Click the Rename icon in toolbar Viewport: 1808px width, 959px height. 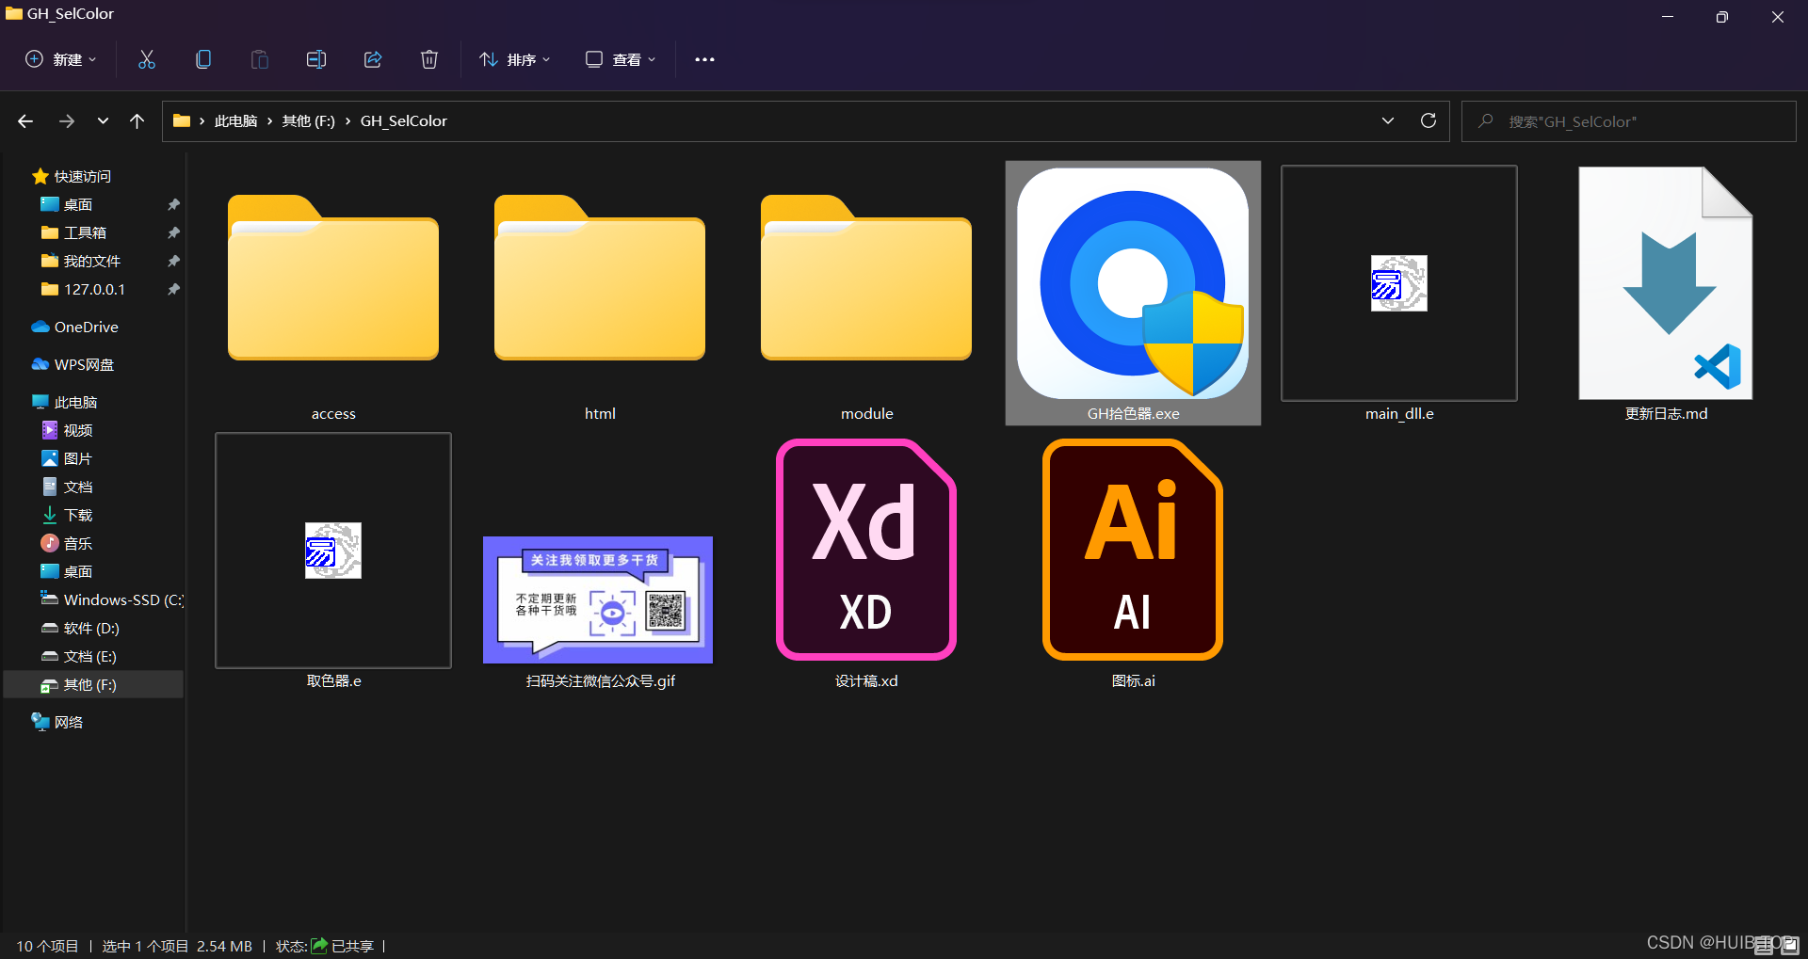tap(316, 59)
